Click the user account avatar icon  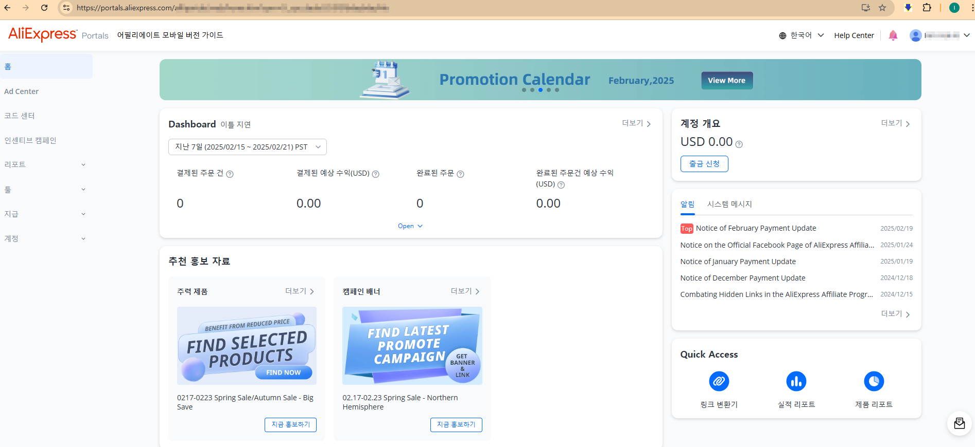(915, 35)
